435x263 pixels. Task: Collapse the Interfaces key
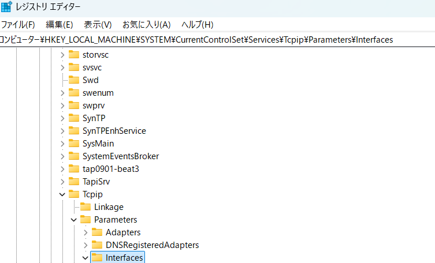85,258
